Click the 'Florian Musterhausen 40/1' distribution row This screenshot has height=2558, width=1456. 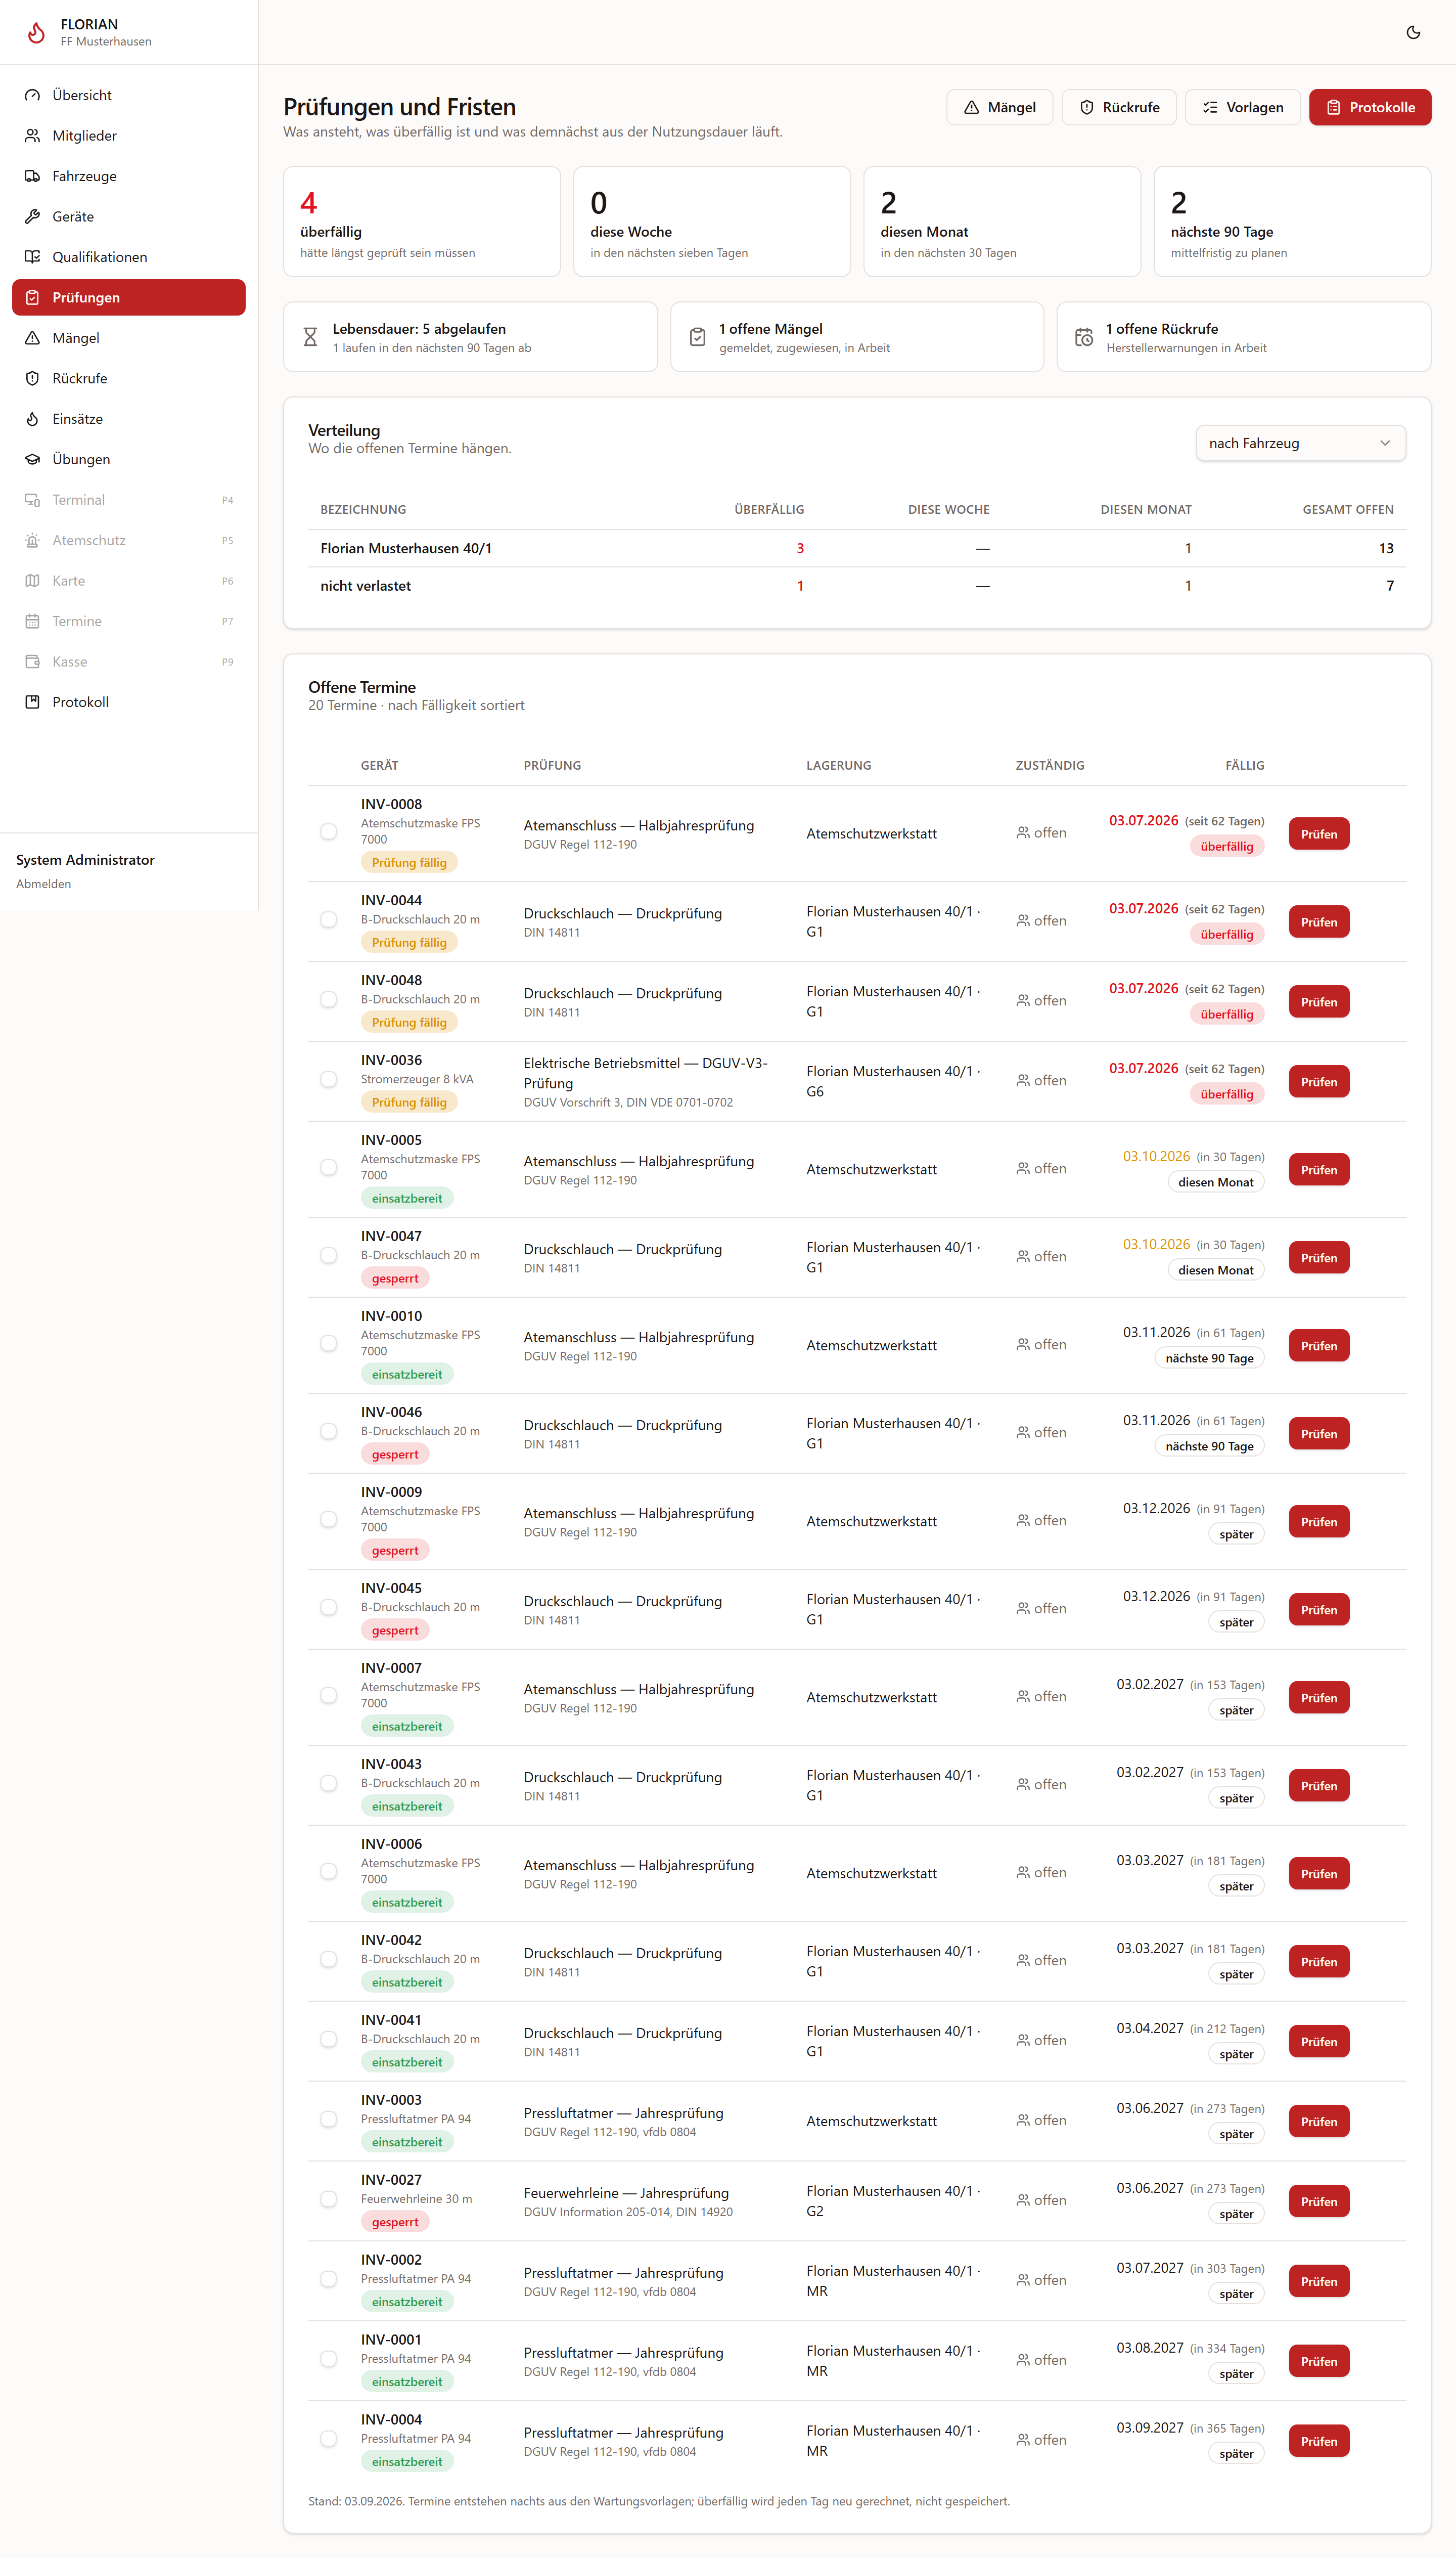(857, 548)
